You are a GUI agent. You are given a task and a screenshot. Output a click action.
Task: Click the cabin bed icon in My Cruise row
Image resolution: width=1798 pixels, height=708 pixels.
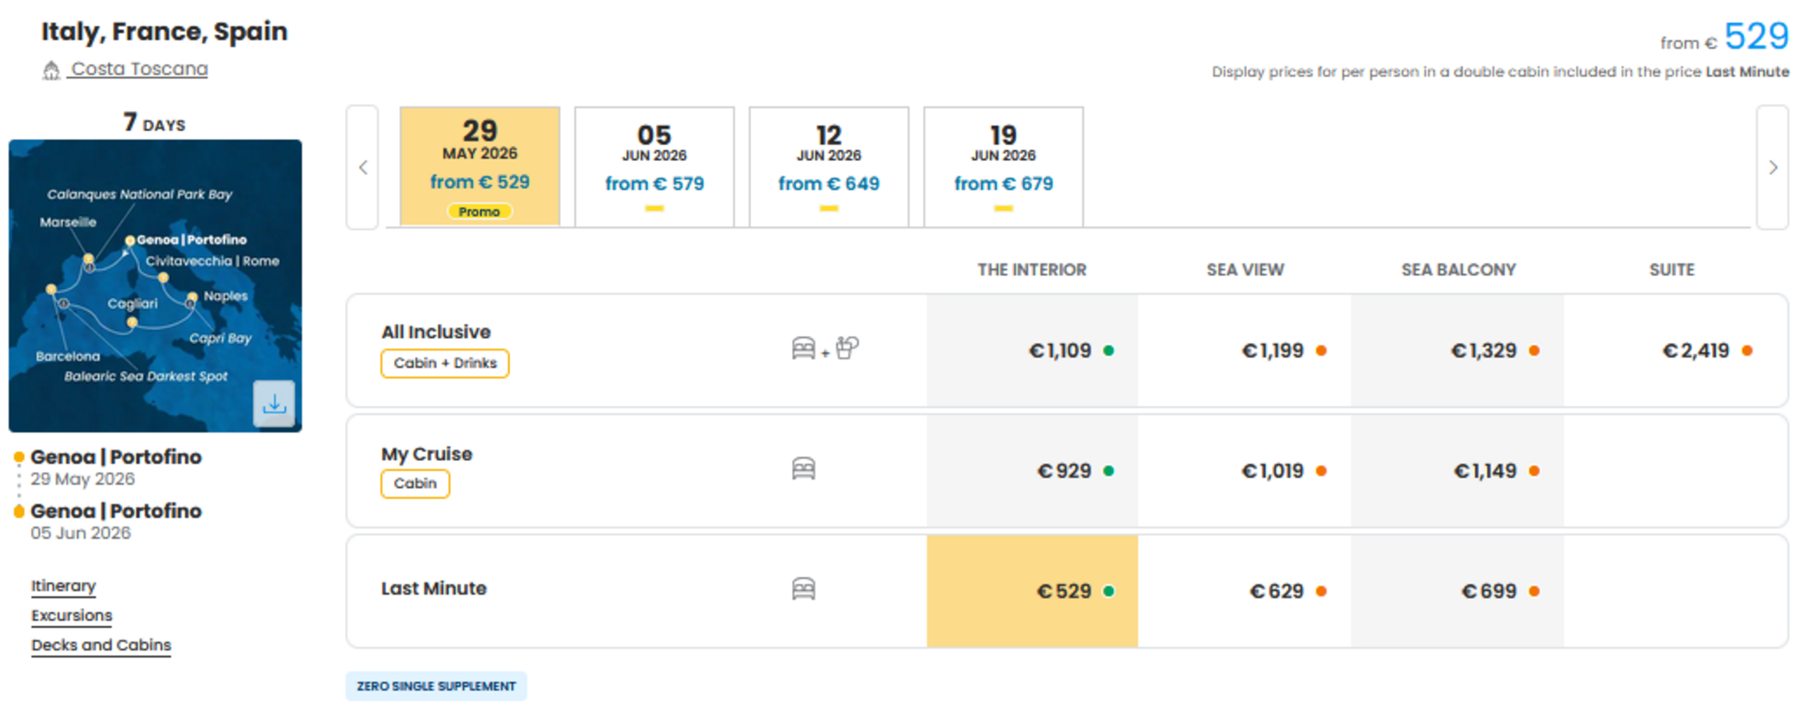point(803,468)
